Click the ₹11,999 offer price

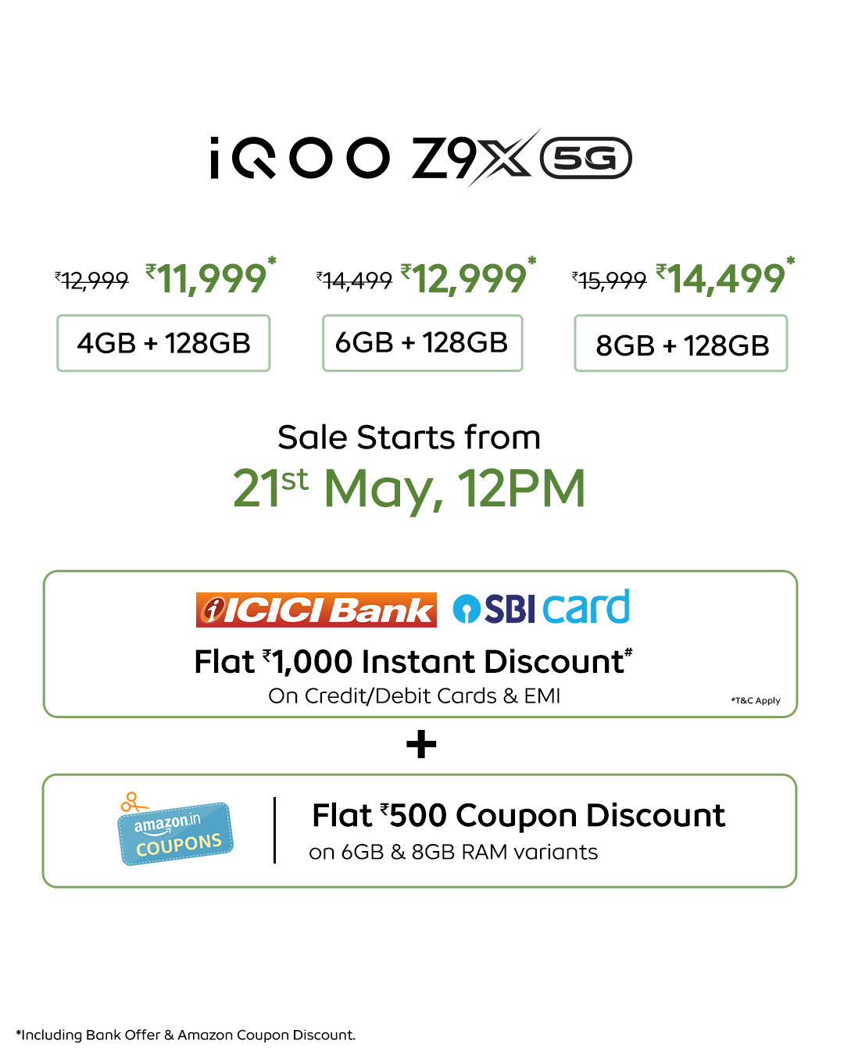211,278
